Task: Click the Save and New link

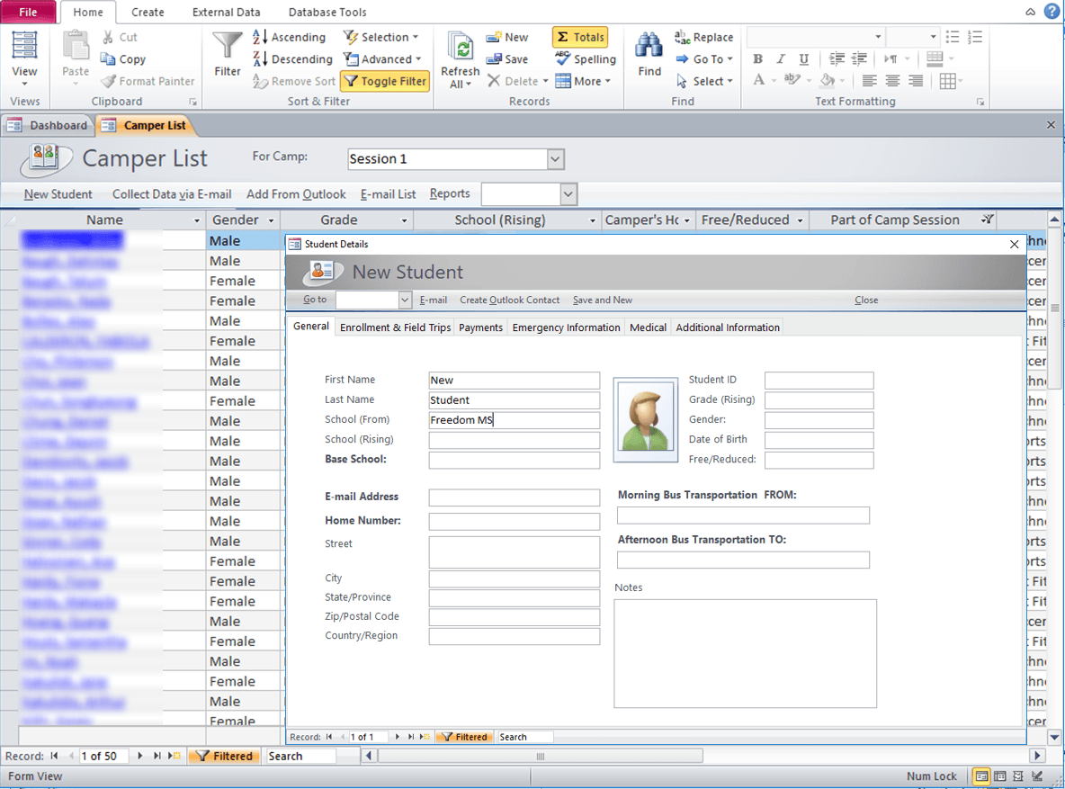Action: (602, 300)
